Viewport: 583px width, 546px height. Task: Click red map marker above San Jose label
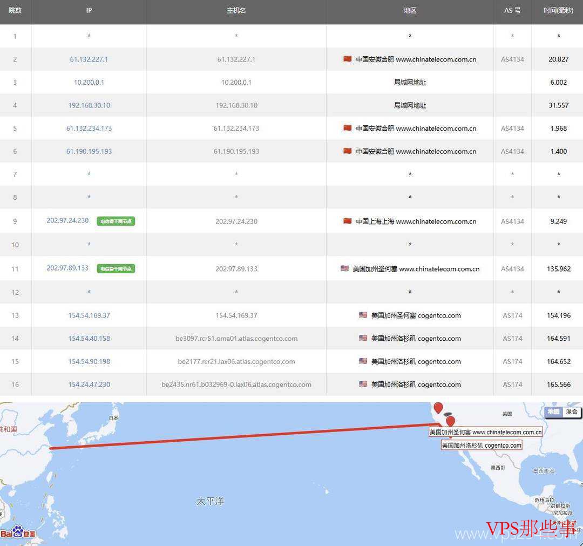point(450,421)
